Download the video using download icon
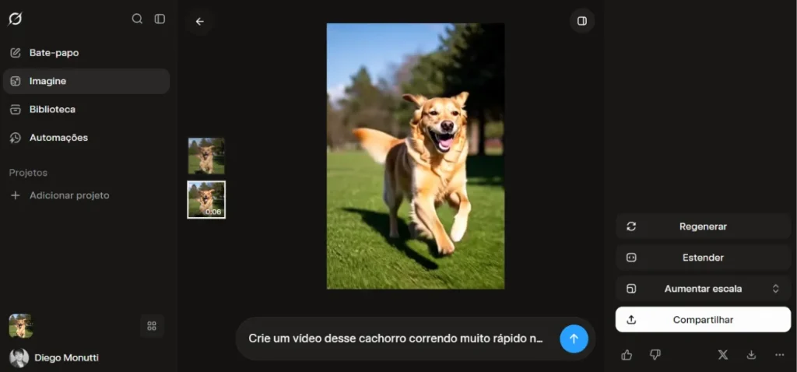The width and height of the screenshot is (797, 372). coord(751,355)
